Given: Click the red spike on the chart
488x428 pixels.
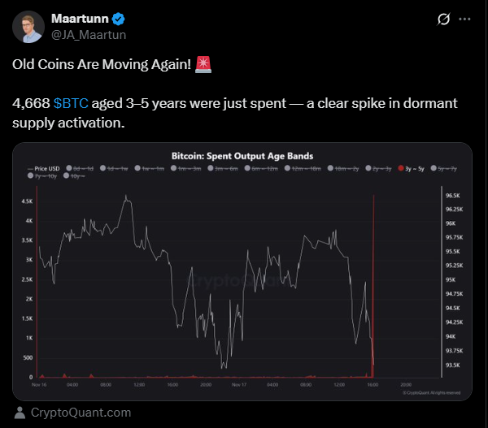Looking at the screenshot, I should (x=373, y=284).
